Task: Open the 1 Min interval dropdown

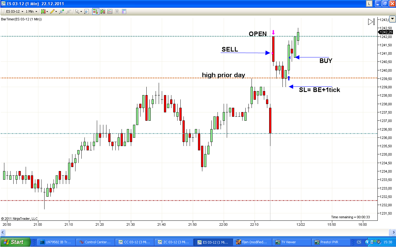Action: click(x=31, y=11)
